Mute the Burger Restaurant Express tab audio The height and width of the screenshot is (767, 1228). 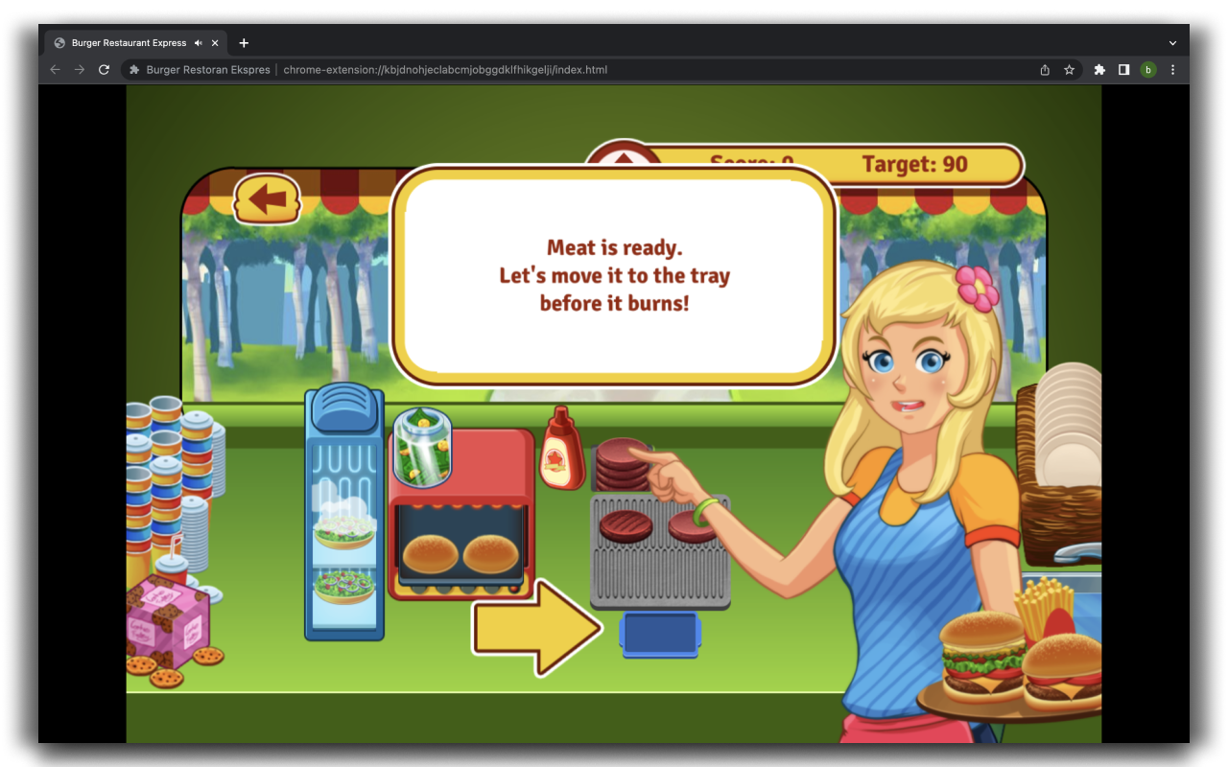(x=199, y=42)
